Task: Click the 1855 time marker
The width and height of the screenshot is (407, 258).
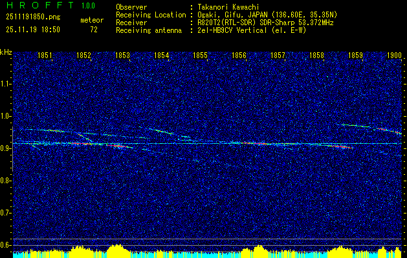Action: [201, 55]
